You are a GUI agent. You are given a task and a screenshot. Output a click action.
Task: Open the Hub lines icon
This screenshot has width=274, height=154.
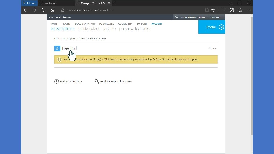coord(224,10)
